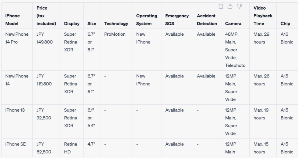Image resolution: width=298 pixels, height=158 pixels.
Task: Click the Video Playback Time header
Action: (x=263, y=16)
